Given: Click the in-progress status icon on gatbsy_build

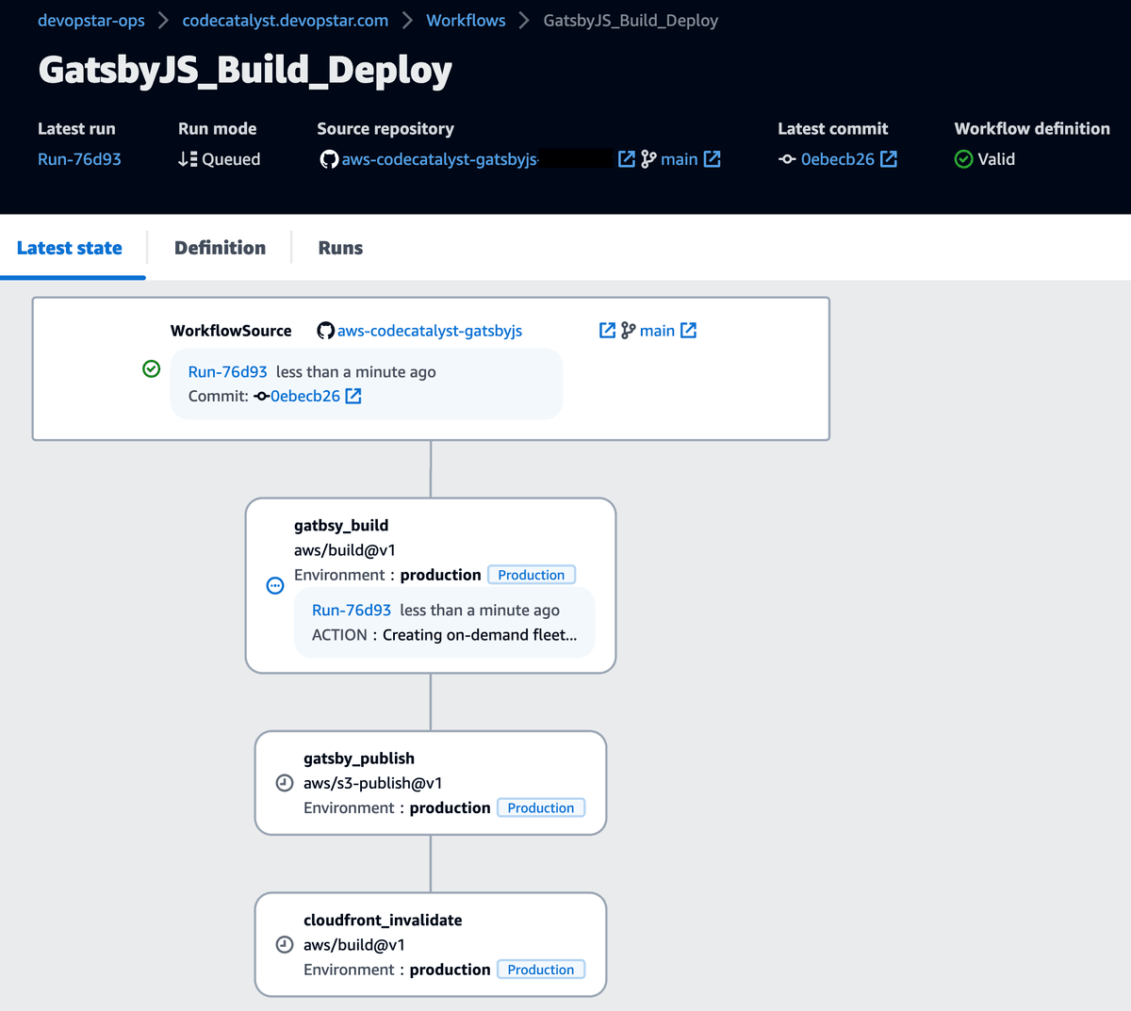Looking at the screenshot, I should pos(274,585).
